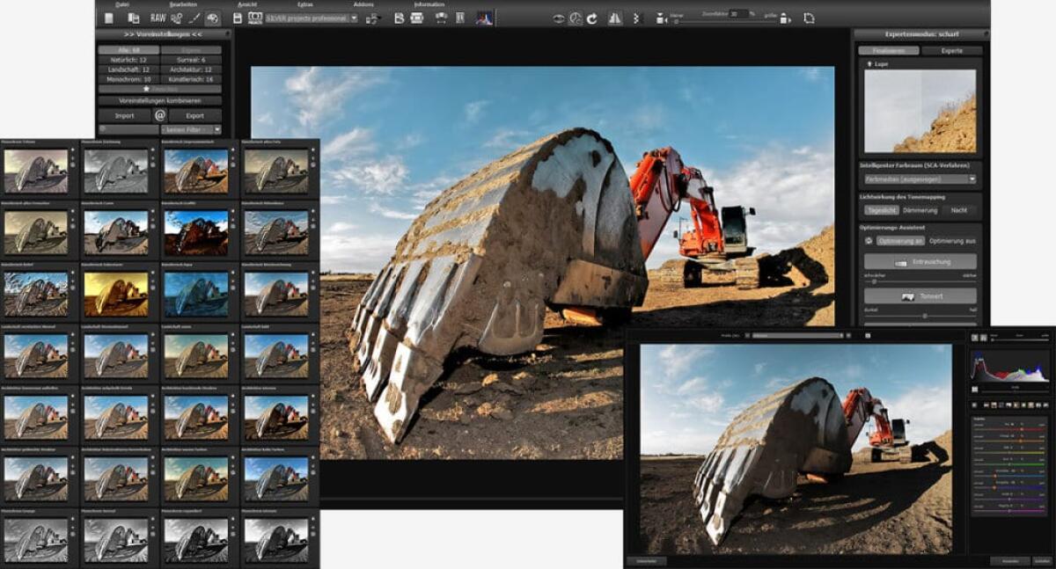Toggle the favorite star on a preset thumbnail

[x=72, y=149]
